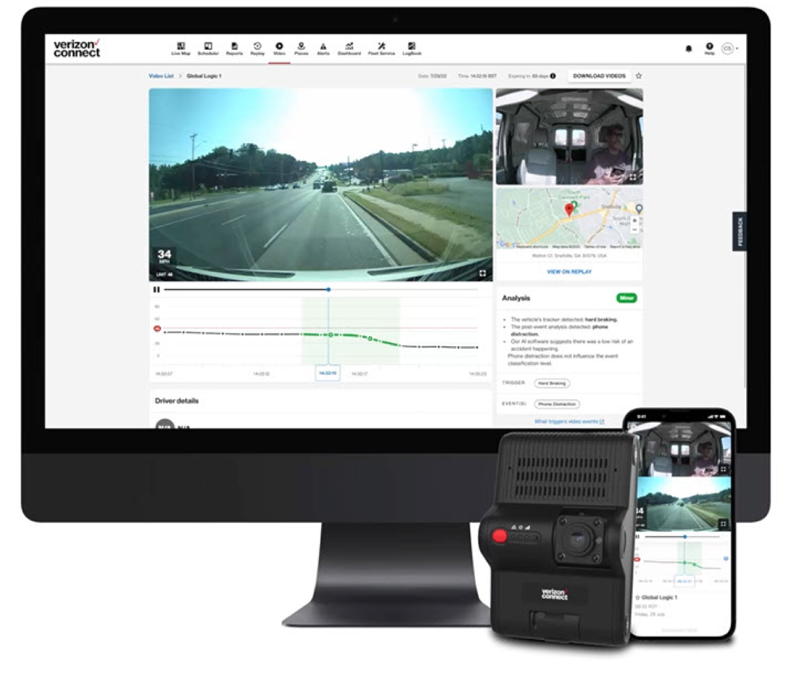
Task: Click the 14:32:15 timeline marker
Action: pyautogui.click(x=327, y=373)
